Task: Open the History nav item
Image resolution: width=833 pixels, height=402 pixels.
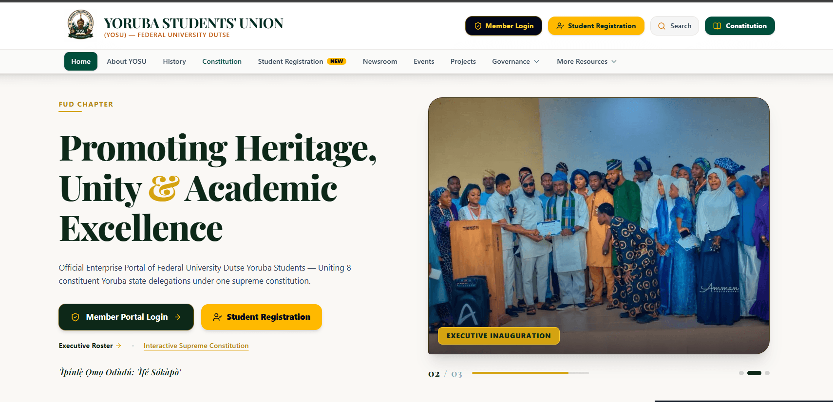Action: (174, 61)
